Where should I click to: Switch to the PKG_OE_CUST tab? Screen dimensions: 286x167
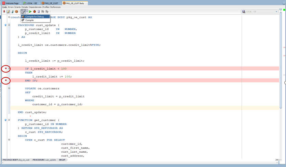52,3
